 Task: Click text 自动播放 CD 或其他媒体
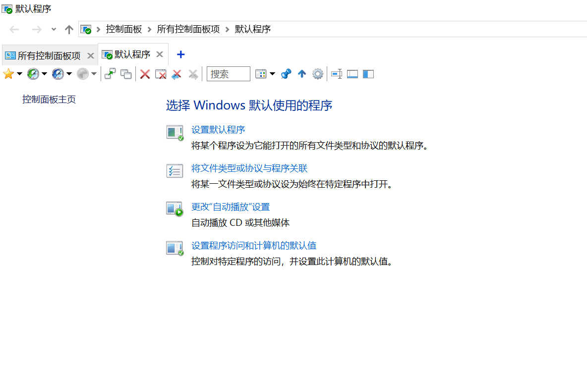240,223
